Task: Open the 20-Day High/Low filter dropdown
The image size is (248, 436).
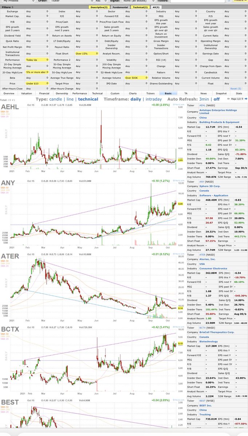Action: [x=37, y=72]
